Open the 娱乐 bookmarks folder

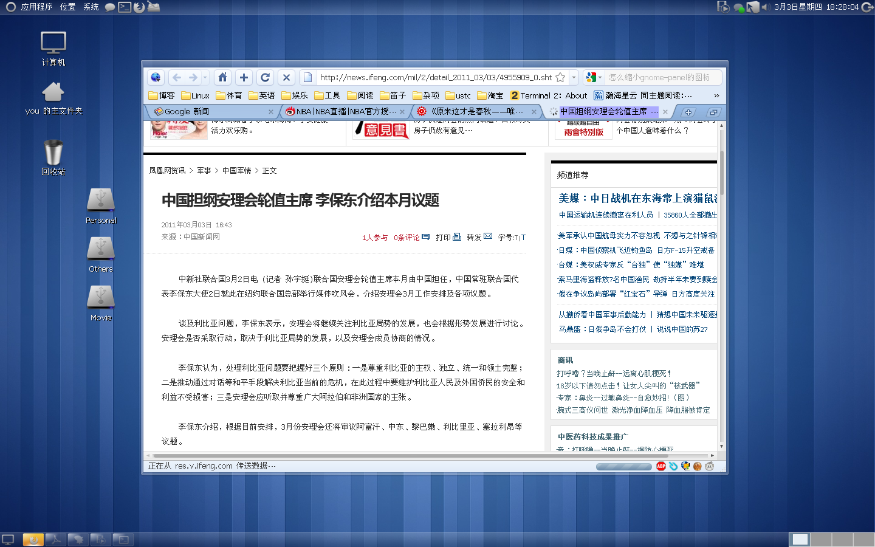295,95
